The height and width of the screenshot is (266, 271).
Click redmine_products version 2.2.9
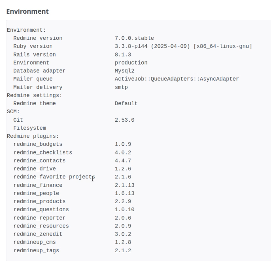(123, 202)
